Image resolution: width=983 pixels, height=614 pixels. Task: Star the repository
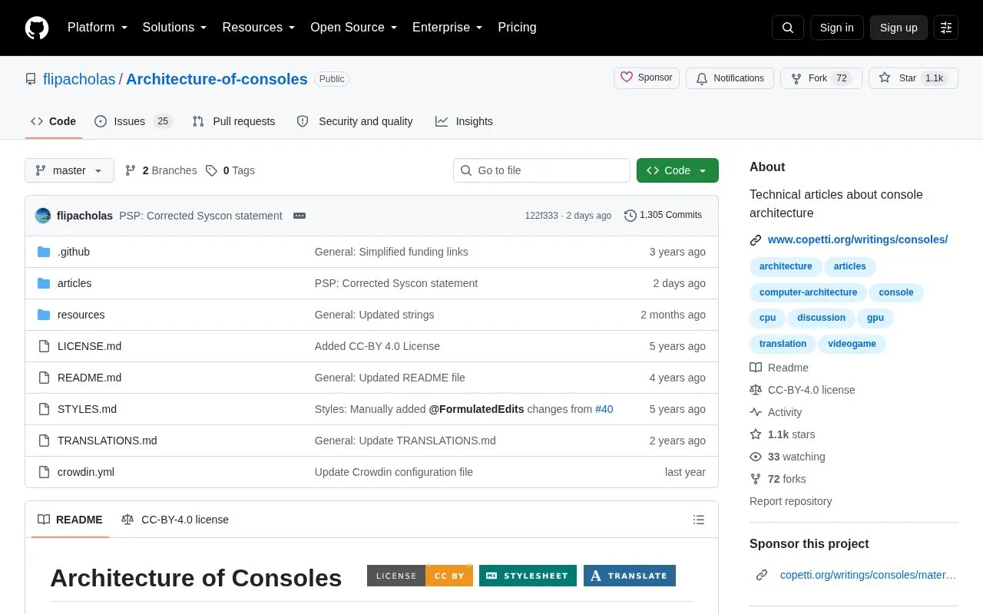tap(913, 78)
